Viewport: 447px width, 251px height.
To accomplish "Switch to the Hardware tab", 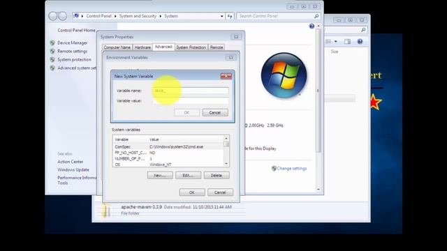I will pyautogui.click(x=142, y=47).
